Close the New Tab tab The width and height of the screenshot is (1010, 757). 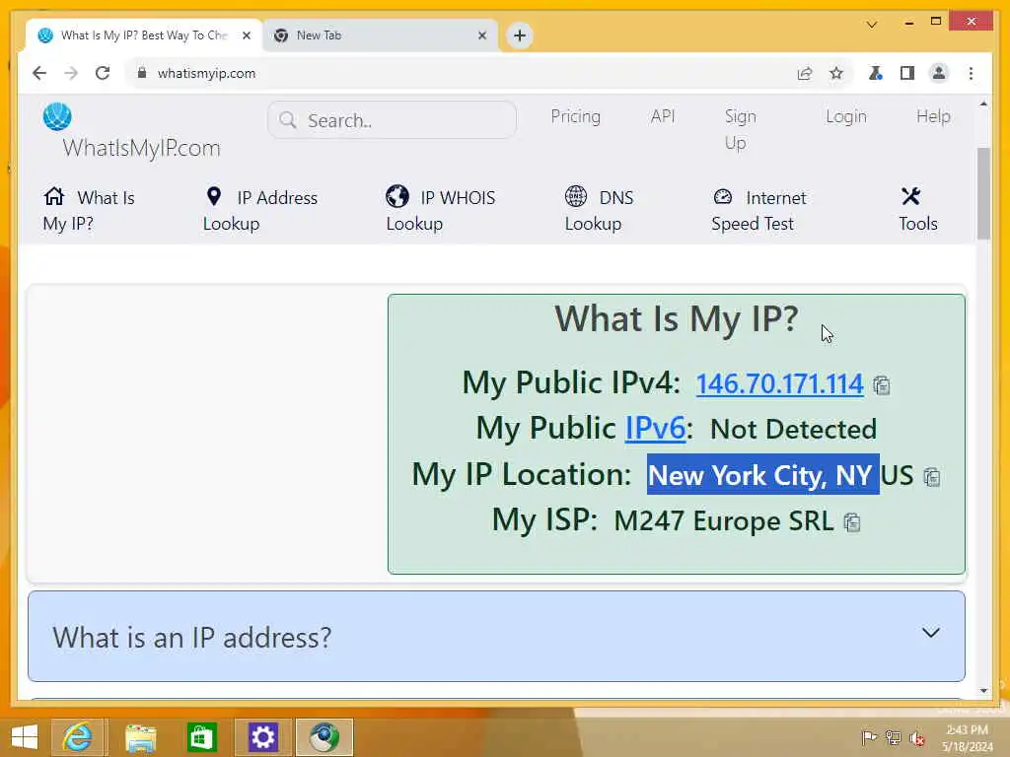[481, 35]
